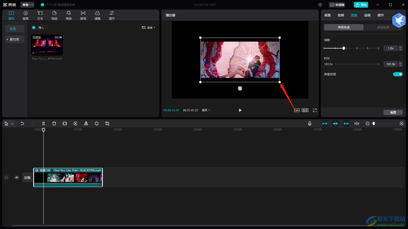The height and width of the screenshot is (229, 408).
Task: Open the 菜单 menu dropdown
Action: [x=27, y=5]
